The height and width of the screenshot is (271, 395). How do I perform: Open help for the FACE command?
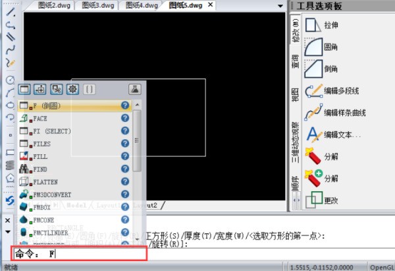point(125,118)
